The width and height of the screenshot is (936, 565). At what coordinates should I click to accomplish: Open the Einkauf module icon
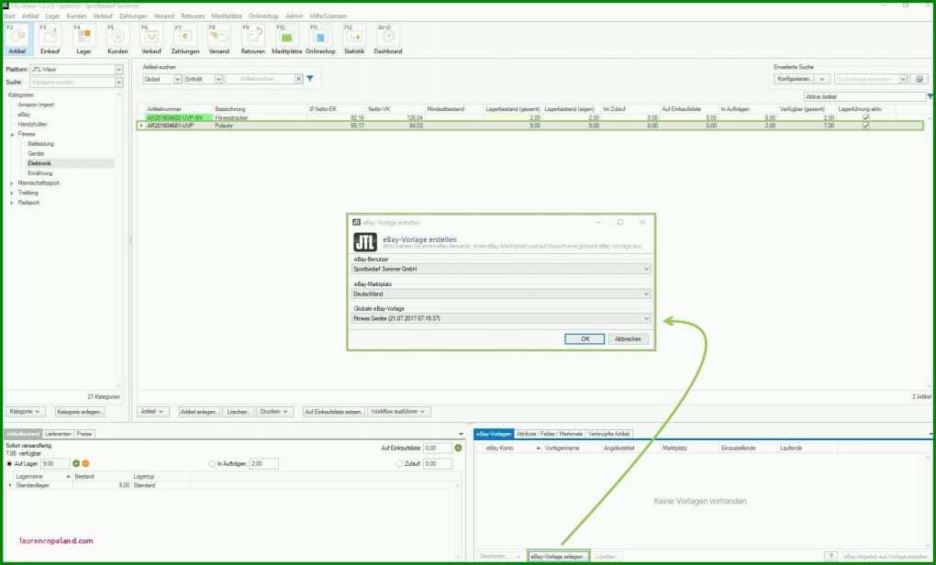50,39
